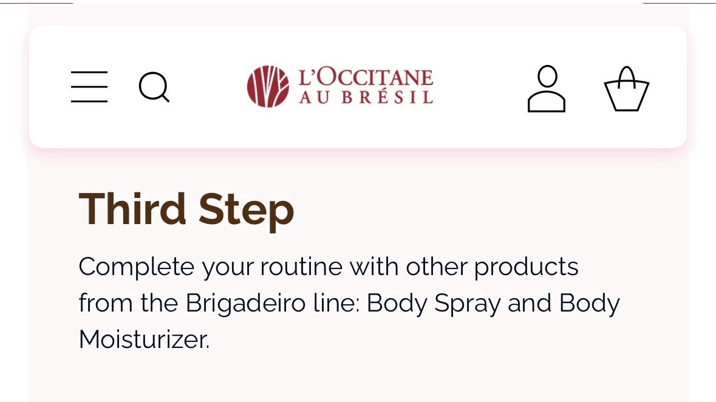Open the user account profile icon
The image size is (716, 402).
point(547,89)
